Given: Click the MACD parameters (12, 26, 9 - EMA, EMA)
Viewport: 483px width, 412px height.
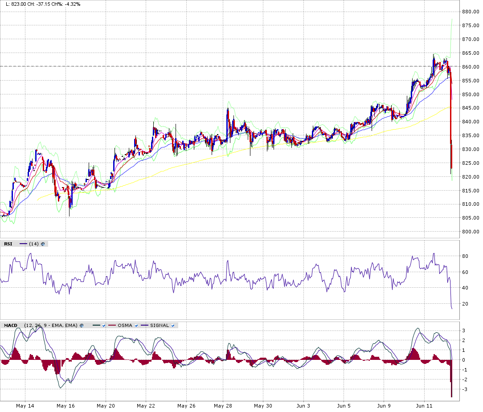Looking at the screenshot, I should point(50,326).
